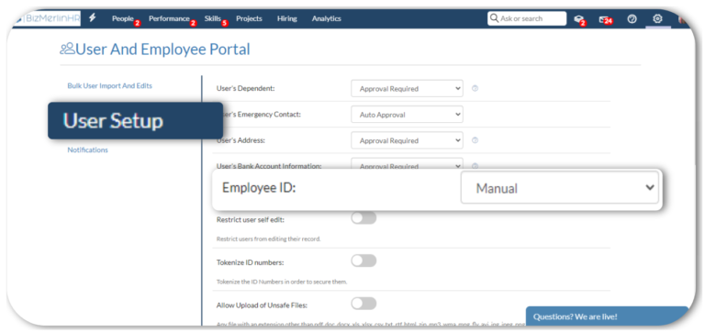Toggle Allow Upload of Unsafe Files switch
705x333 pixels.
(x=364, y=304)
